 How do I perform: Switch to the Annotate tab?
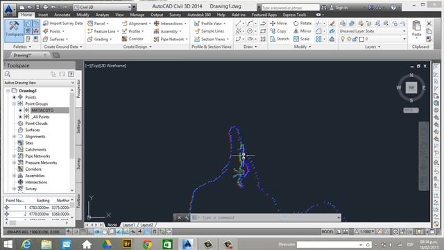pos(62,15)
